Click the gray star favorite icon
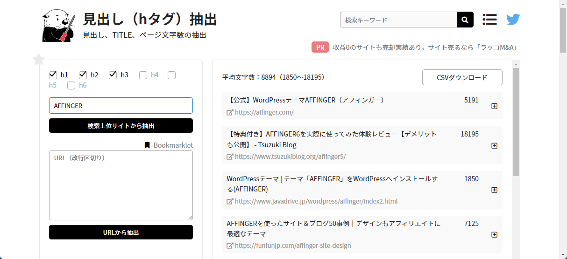567x259 pixels. (39, 59)
